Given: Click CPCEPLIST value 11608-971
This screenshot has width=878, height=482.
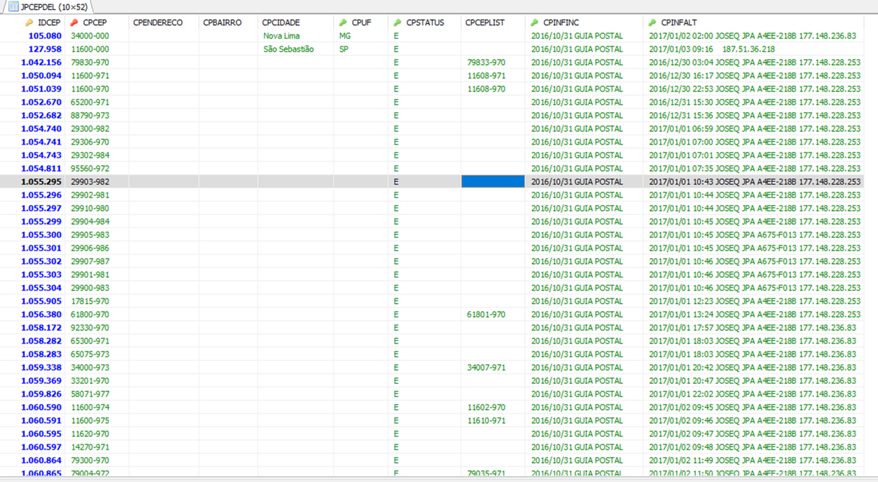Looking at the screenshot, I should [x=487, y=76].
